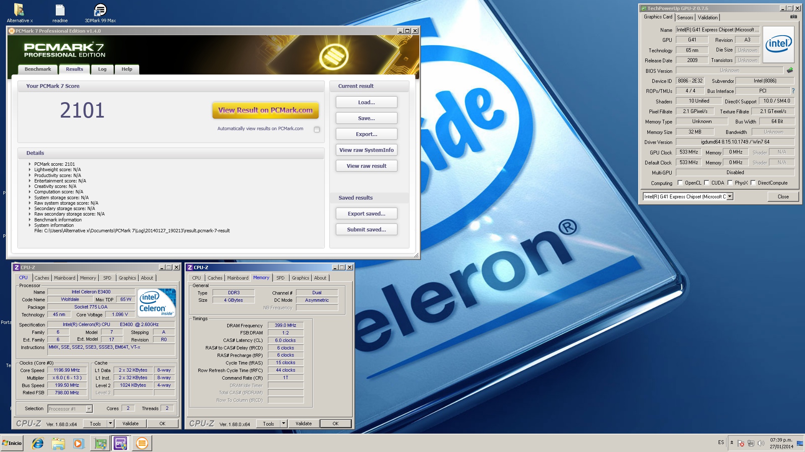
Task: Open Mainboard tab in left CPU-Z window
Action: (65, 278)
